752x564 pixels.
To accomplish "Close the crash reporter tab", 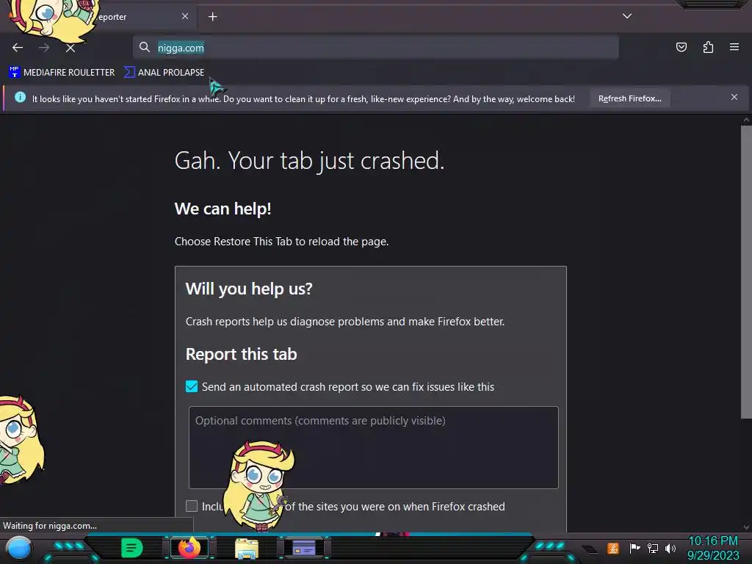I will 185,16.
